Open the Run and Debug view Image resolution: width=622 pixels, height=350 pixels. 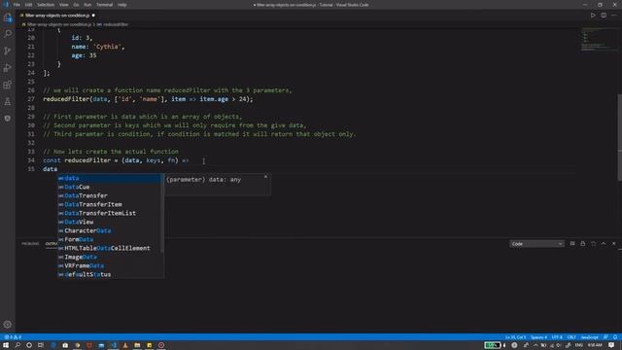click(8, 68)
